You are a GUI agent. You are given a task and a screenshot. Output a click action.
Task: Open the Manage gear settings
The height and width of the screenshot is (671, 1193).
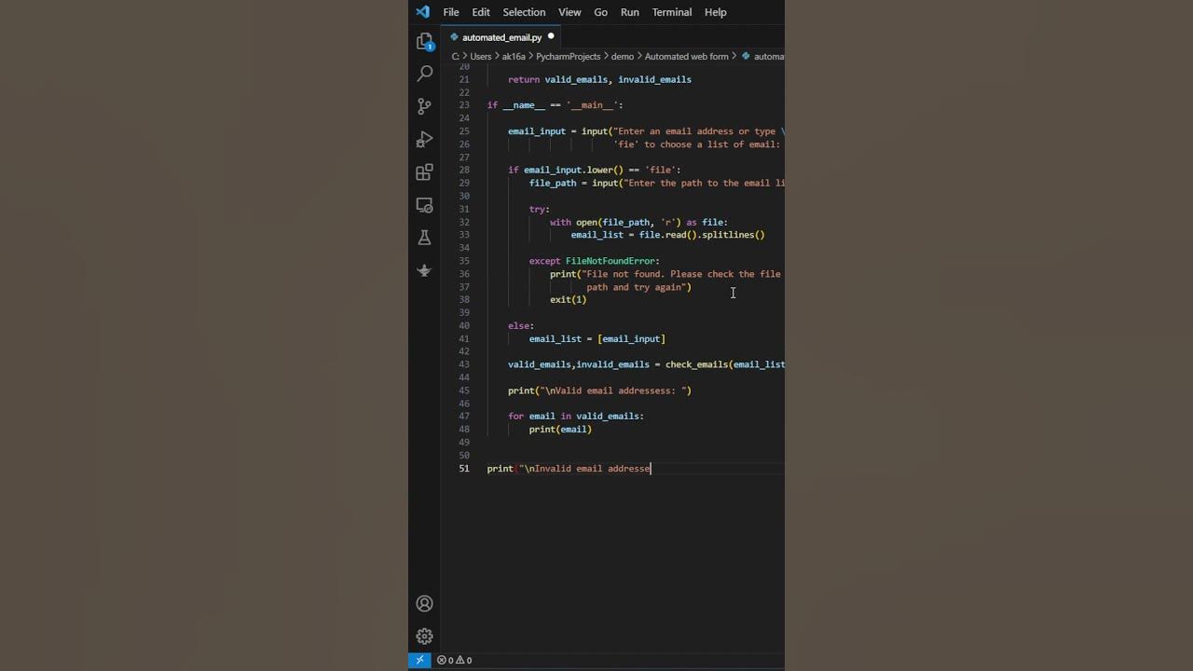(x=424, y=637)
